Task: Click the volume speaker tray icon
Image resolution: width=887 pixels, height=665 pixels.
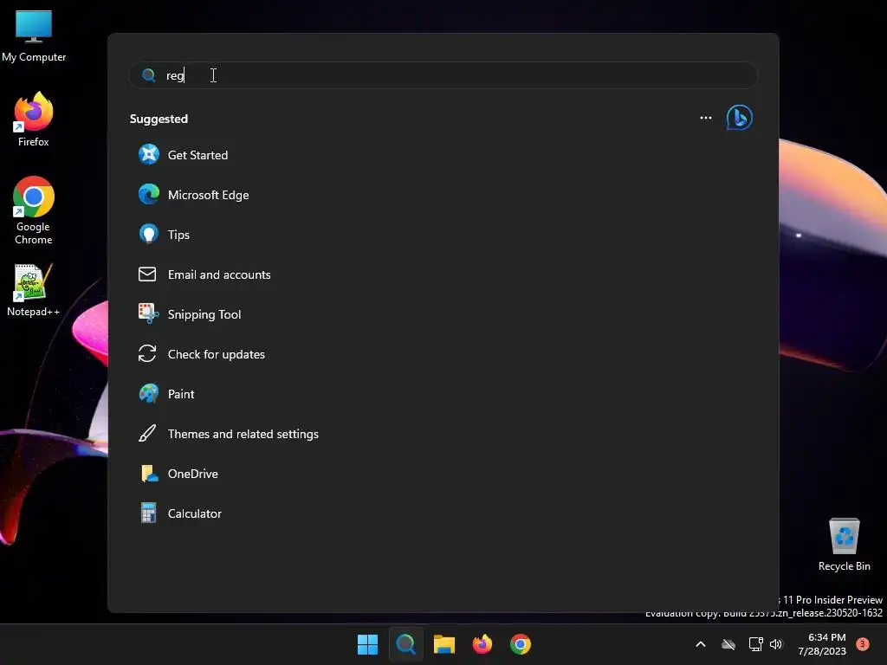Action: point(776,644)
